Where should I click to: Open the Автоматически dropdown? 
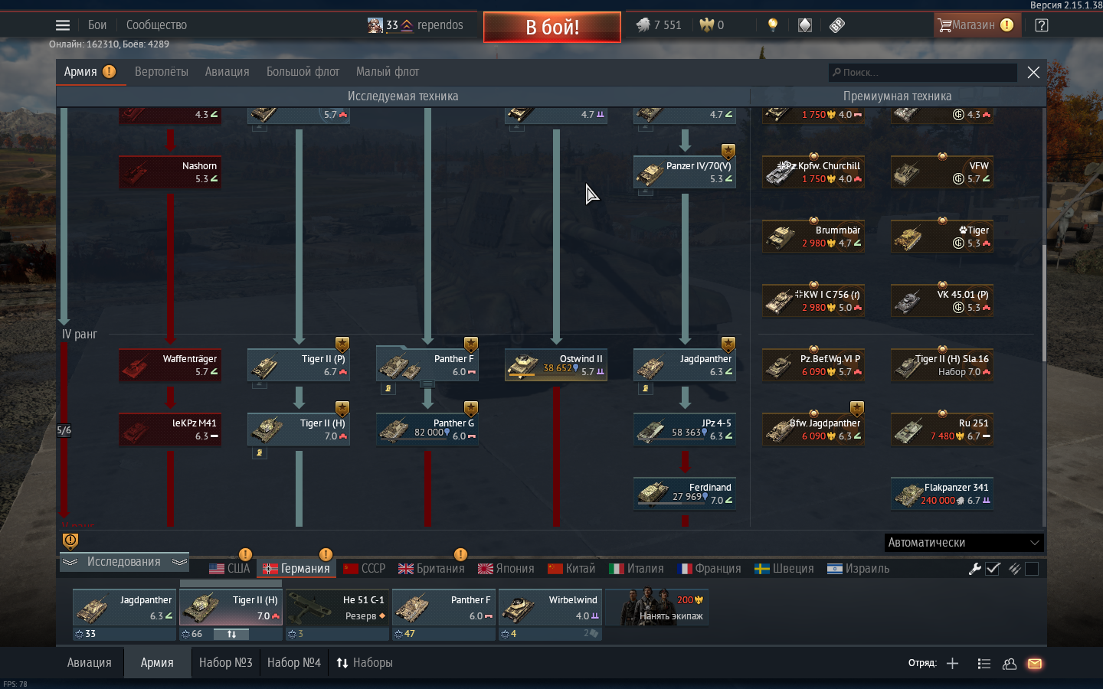click(x=964, y=543)
